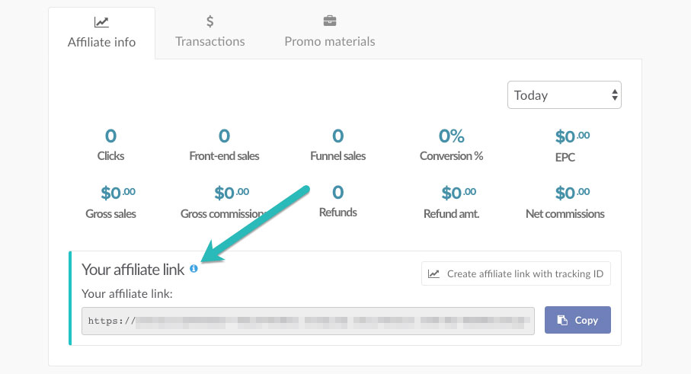Click Create affiliate link with tracking ID
Screen dimensions: 691x374
tap(516, 273)
